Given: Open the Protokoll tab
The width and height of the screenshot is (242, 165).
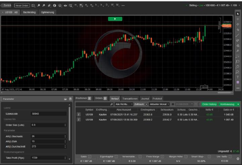Looking at the screenshot, I should [x=157, y=99].
